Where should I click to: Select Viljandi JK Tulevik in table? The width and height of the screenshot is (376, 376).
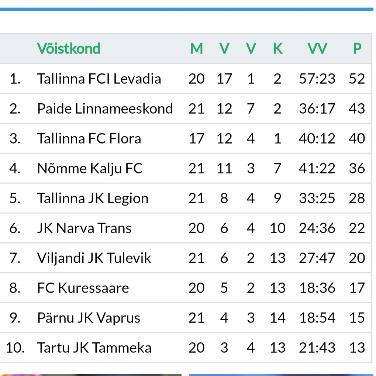(x=94, y=258)
